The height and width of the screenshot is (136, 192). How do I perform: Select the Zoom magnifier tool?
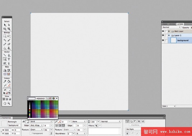point(9,103)
